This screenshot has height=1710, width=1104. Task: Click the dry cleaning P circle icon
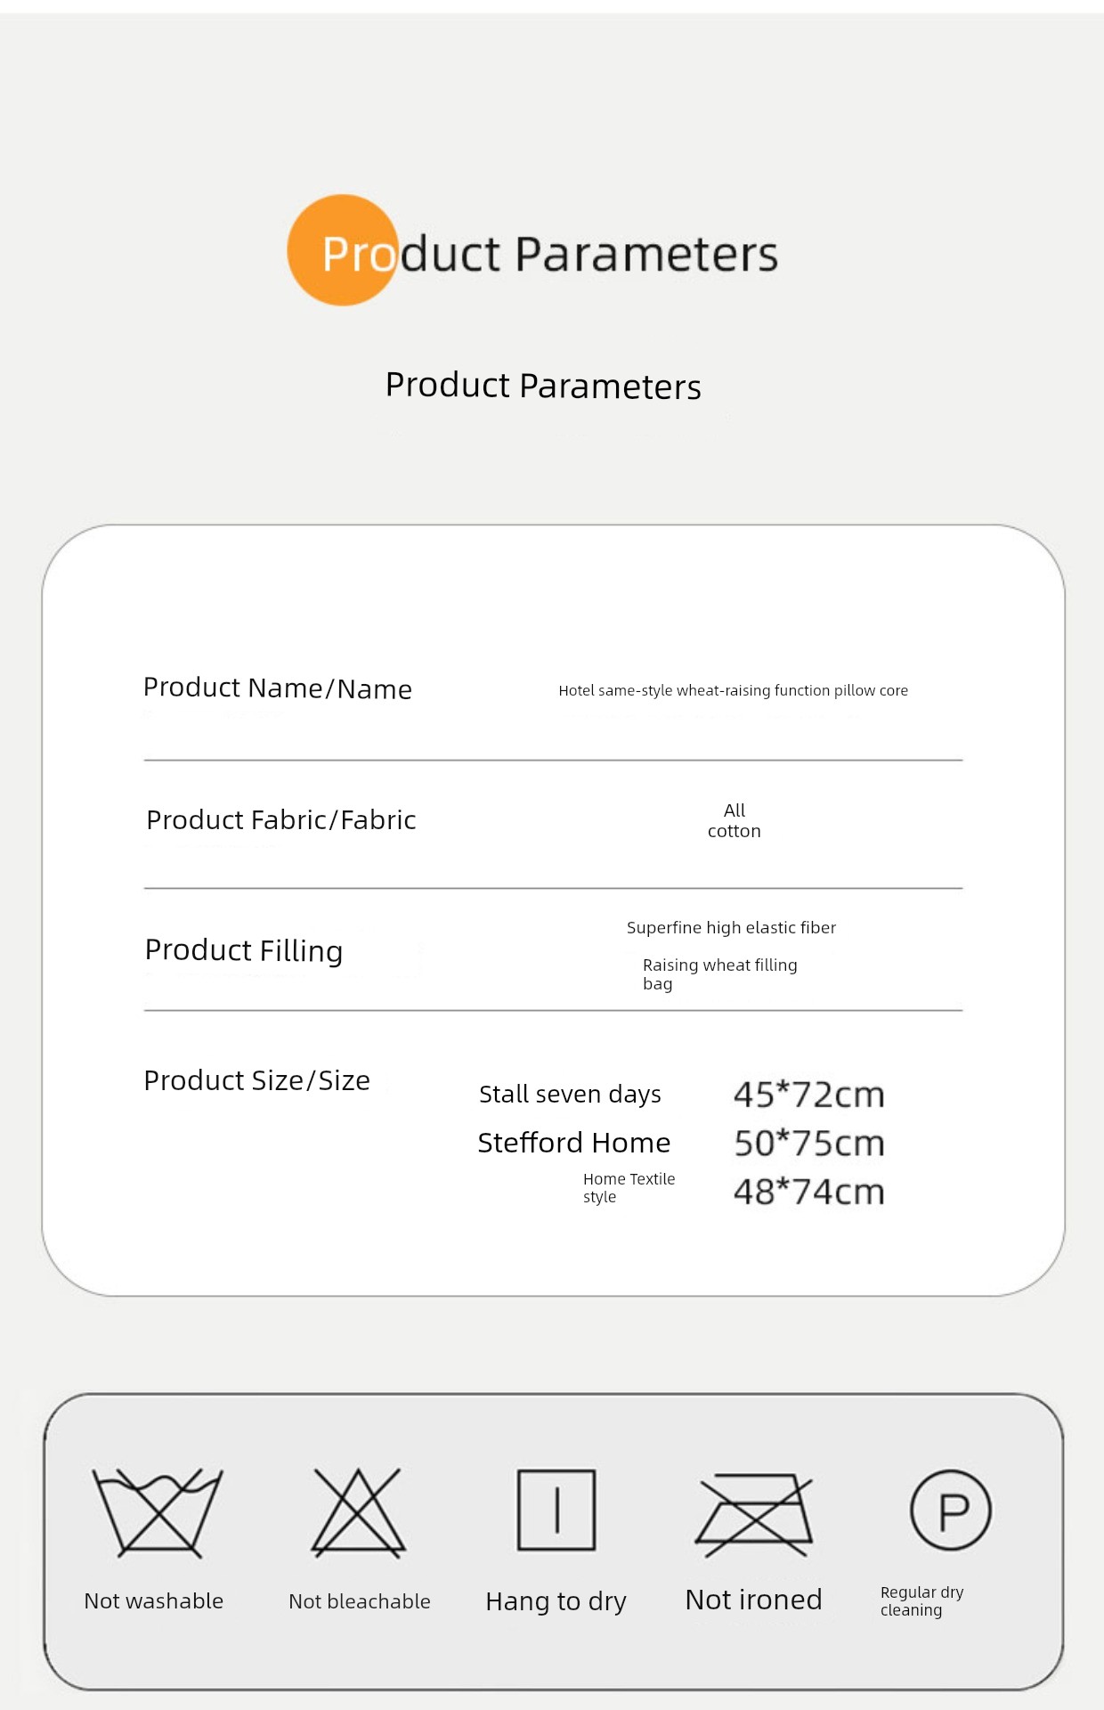[x=951, y=1510]
